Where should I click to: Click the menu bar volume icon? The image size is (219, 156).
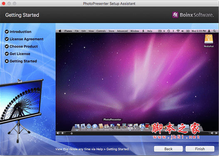click(x=183, y=31)
